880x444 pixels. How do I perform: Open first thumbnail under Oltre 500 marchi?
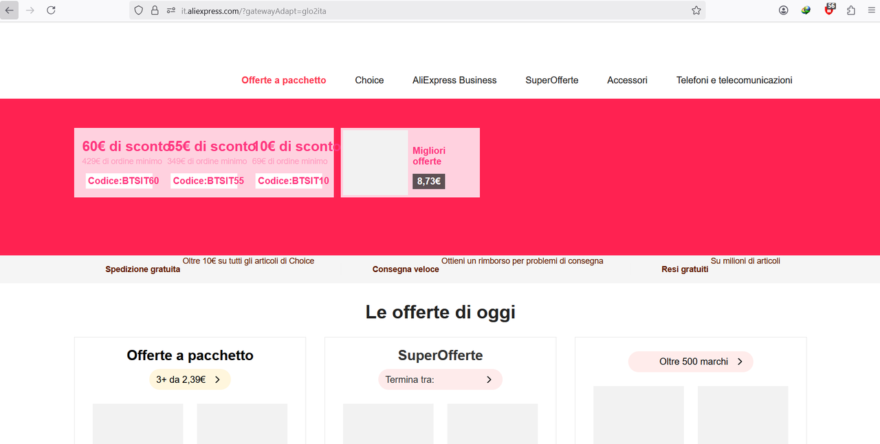(638, 415)
